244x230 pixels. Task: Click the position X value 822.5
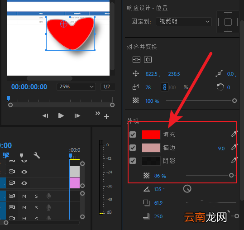tap(151, 74)
